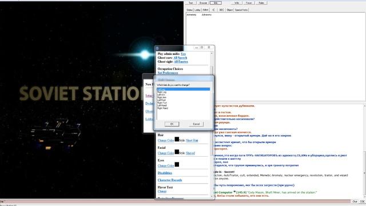
Task: Click the black Hair color swatch
Action: 177,140
